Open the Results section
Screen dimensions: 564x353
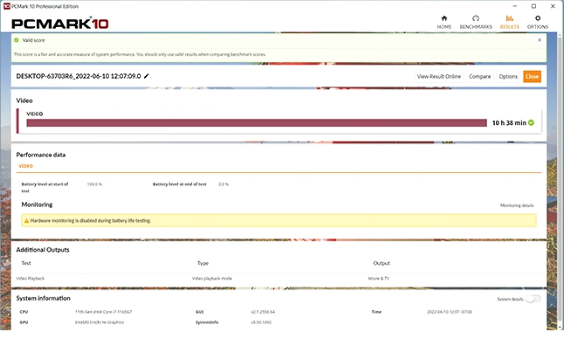pyautogui.click(x=509, y=22)
